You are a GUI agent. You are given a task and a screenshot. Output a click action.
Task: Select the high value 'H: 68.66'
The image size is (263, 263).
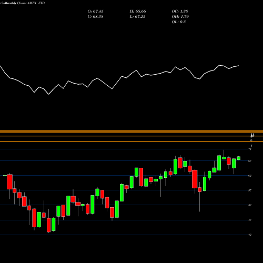click(138, 12)
